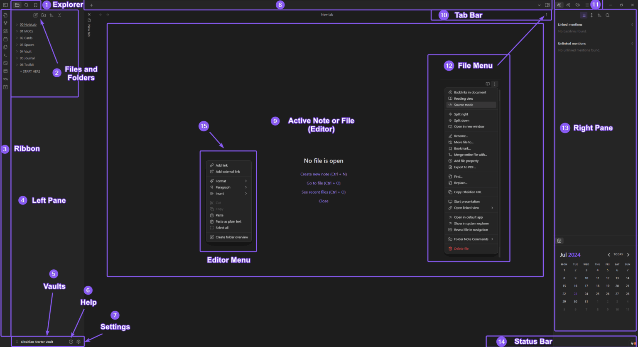Viewport: 638px width, 347px height.
Task: Select July 23 in the calendar
Action: pyautogui.click(x=575, y=294)
